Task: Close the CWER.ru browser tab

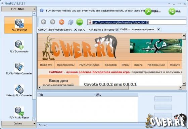Action: 158,29
